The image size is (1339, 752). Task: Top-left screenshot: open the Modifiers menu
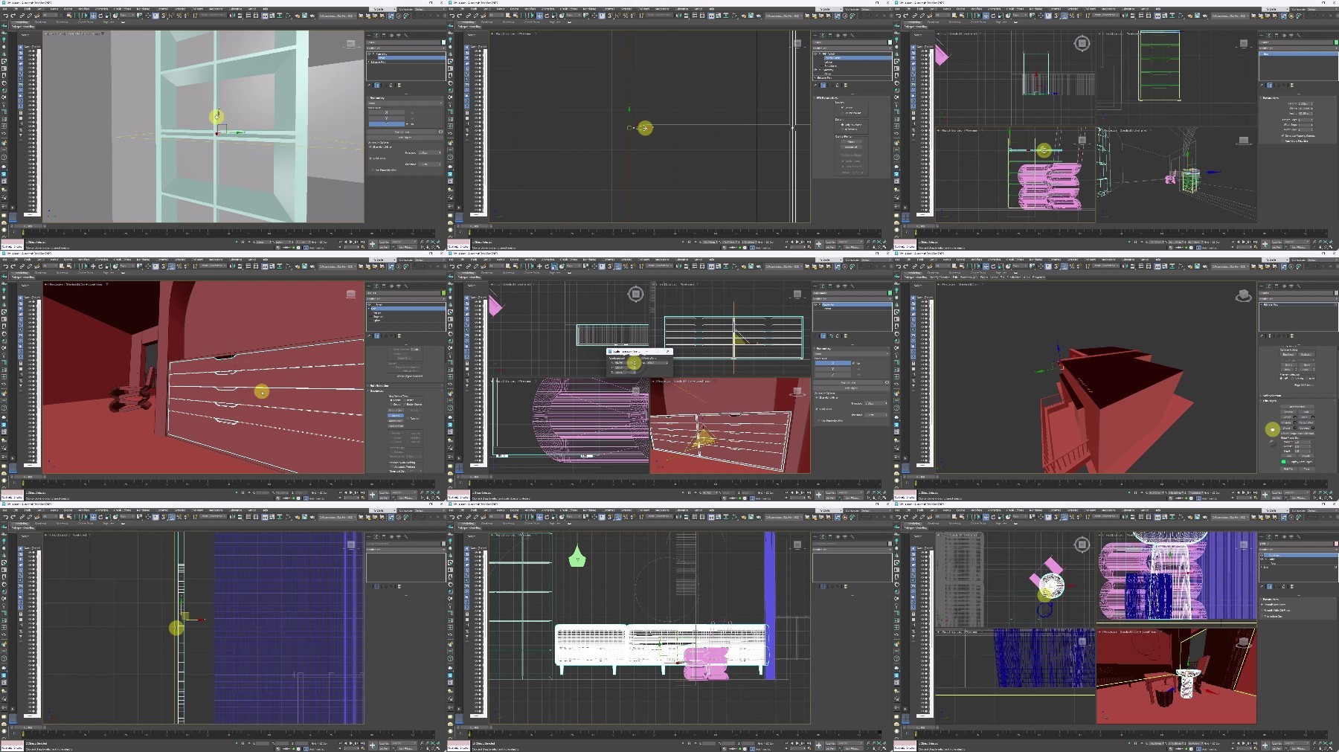point(84,9)
